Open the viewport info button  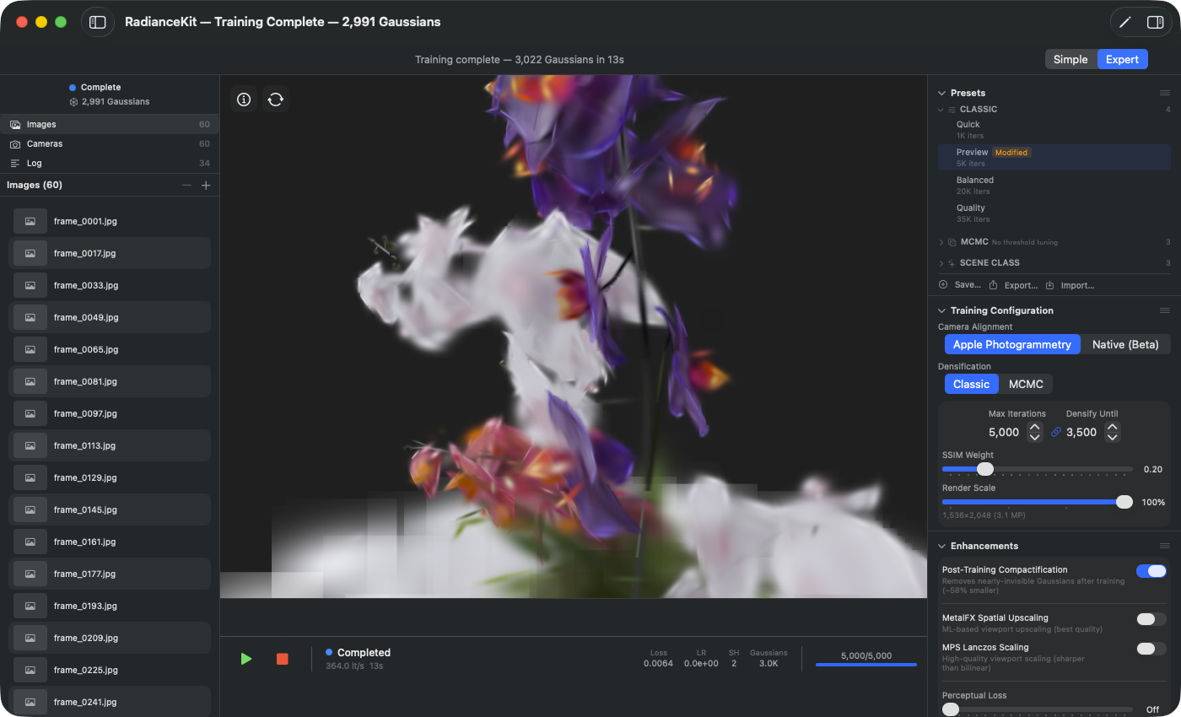click(x=244, y=100)
